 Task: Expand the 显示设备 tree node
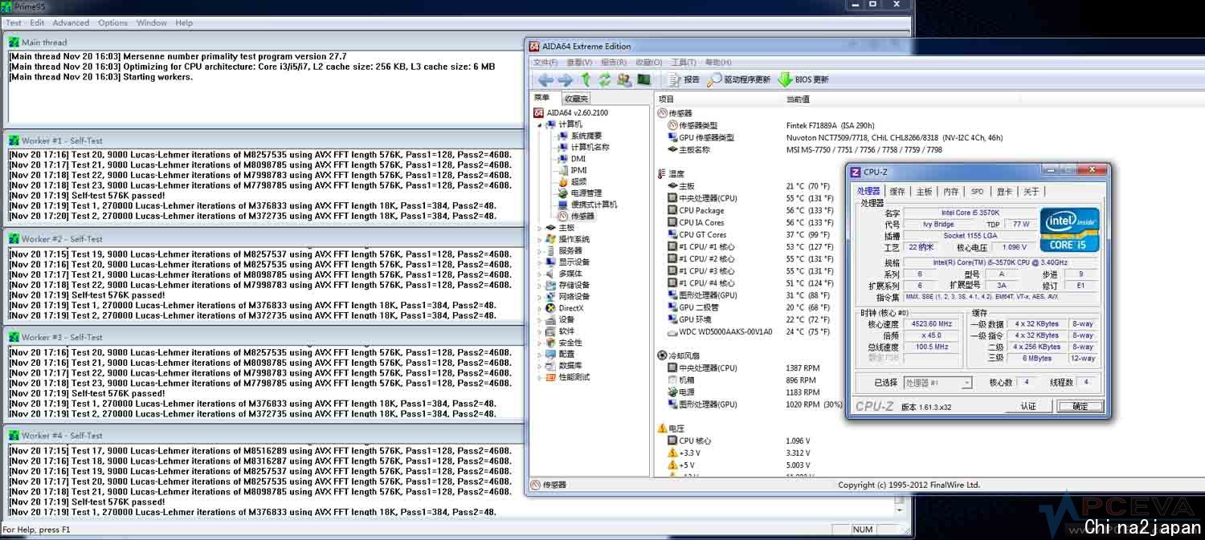540,262
